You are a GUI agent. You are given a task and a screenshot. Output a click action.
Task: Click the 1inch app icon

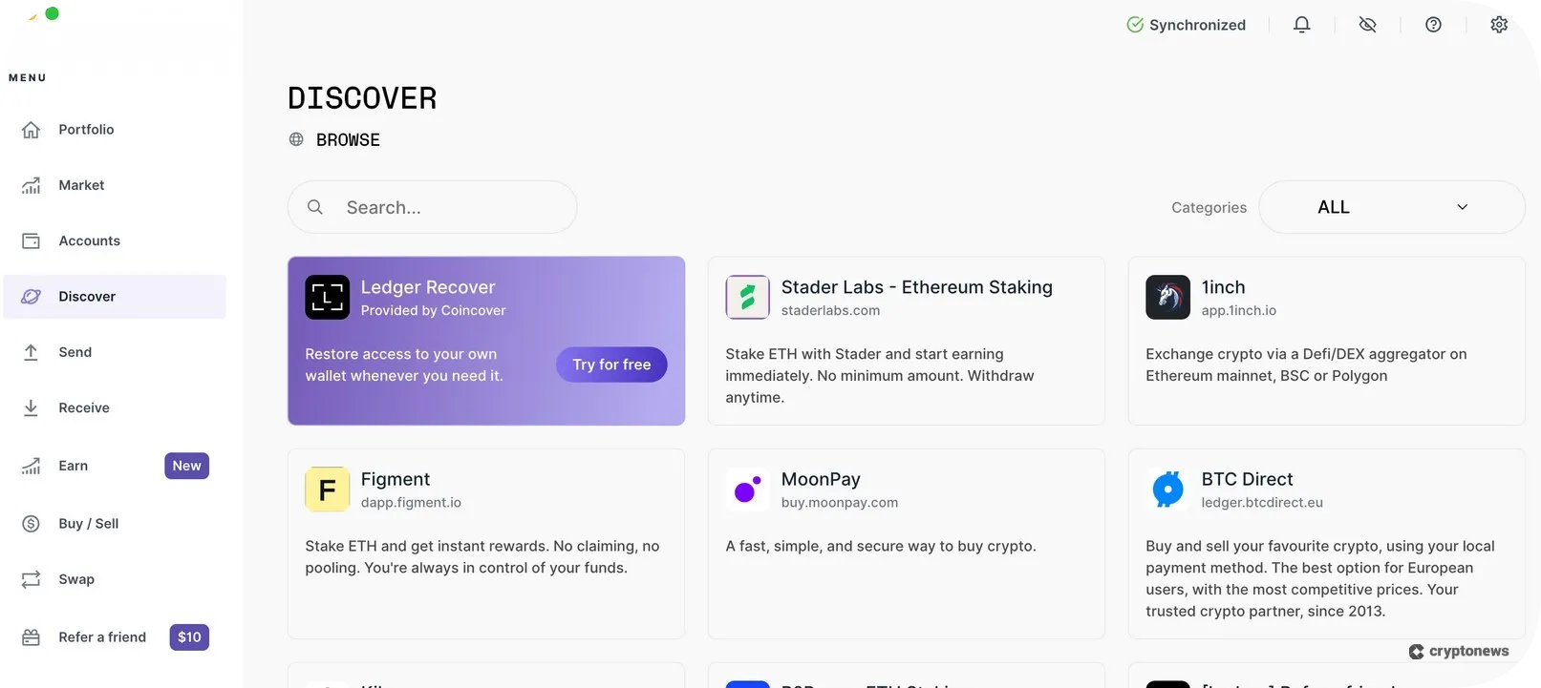(1166, 297)
